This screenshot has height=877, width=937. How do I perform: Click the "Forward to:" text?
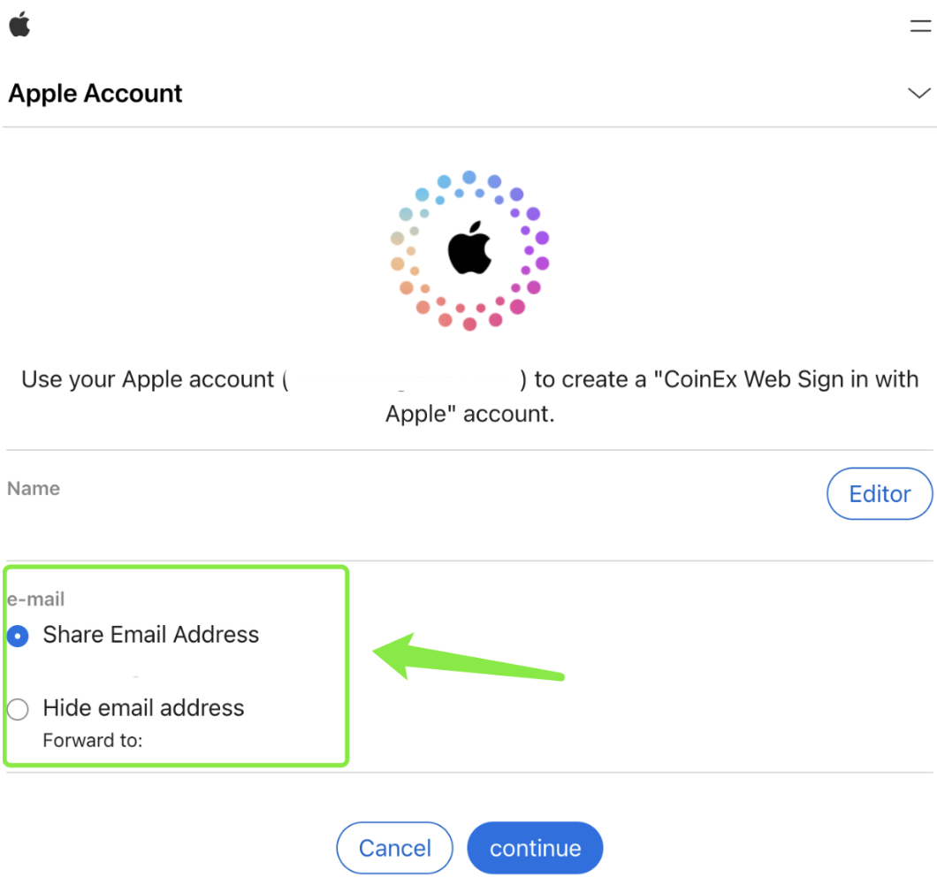(x=93, y=741)
